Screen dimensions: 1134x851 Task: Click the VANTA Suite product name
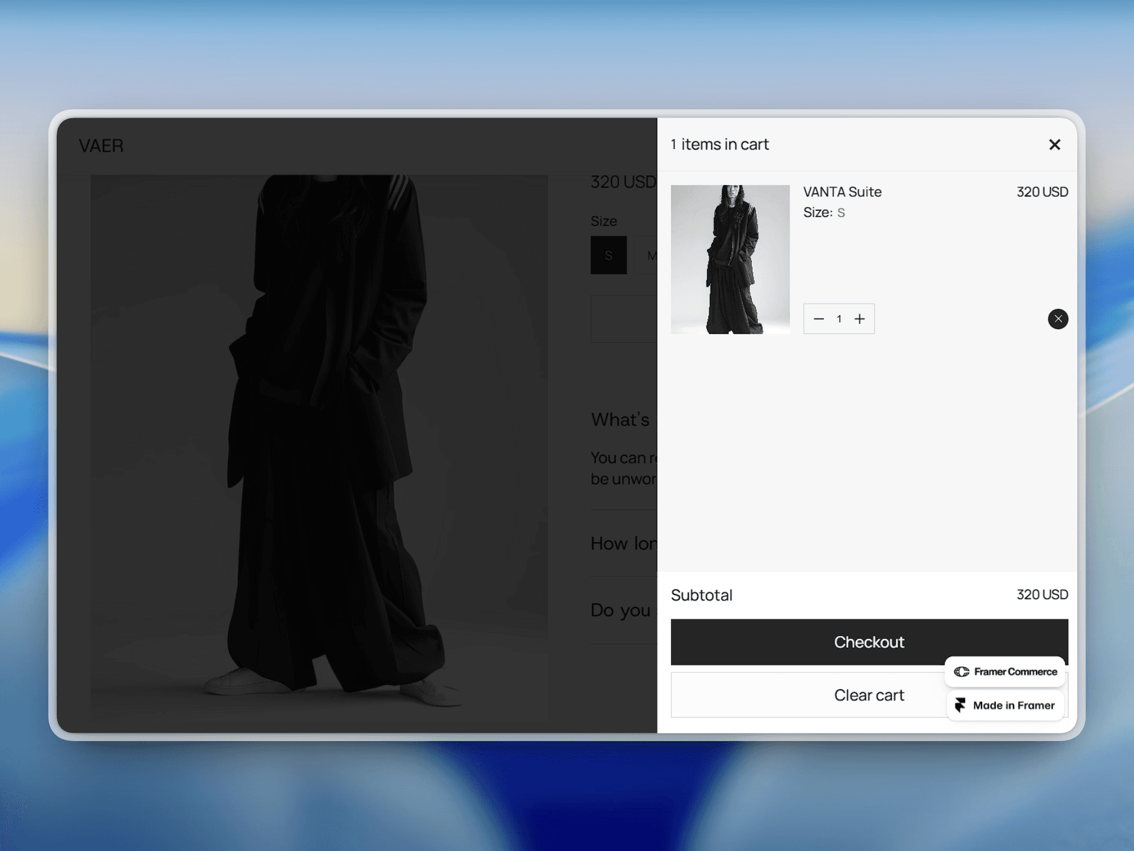coord(842,192)
